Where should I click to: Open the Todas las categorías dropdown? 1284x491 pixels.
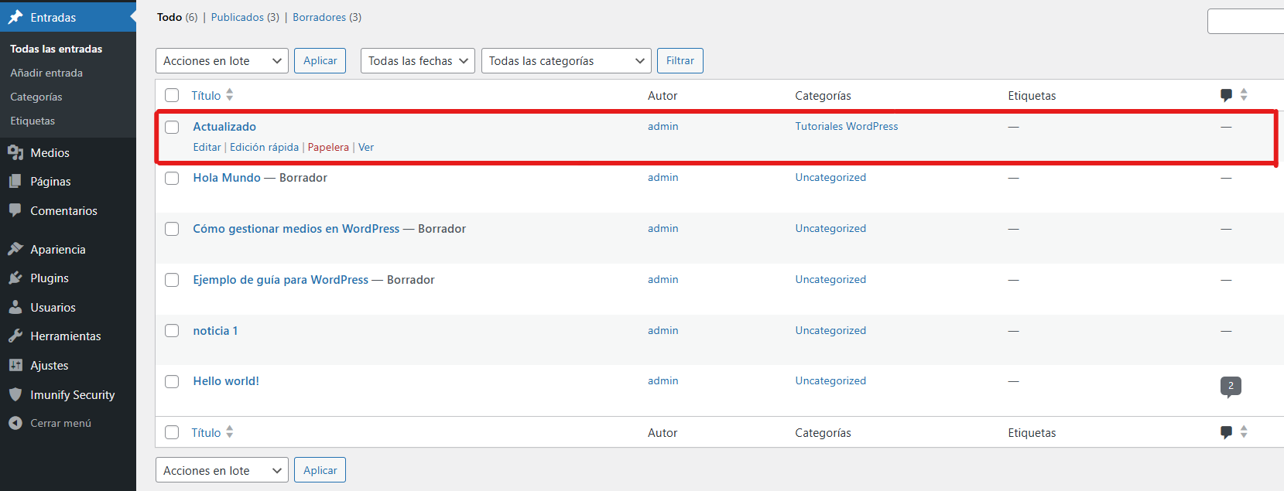pyautogui.click(x=566, y=61)
